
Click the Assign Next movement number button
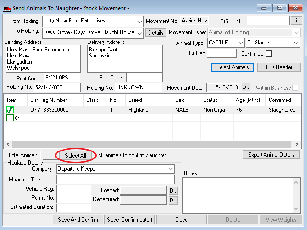coord(194,21)
